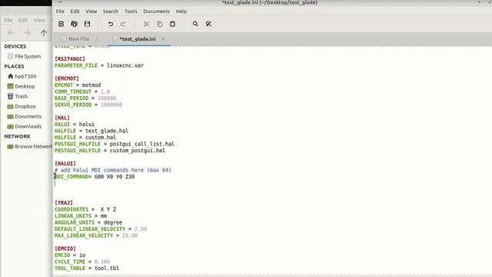Image resolution: width=492 pixels, height=277 pixels.
Task: Create a new document with toolbar icon
Action: [x=61, y=24]
